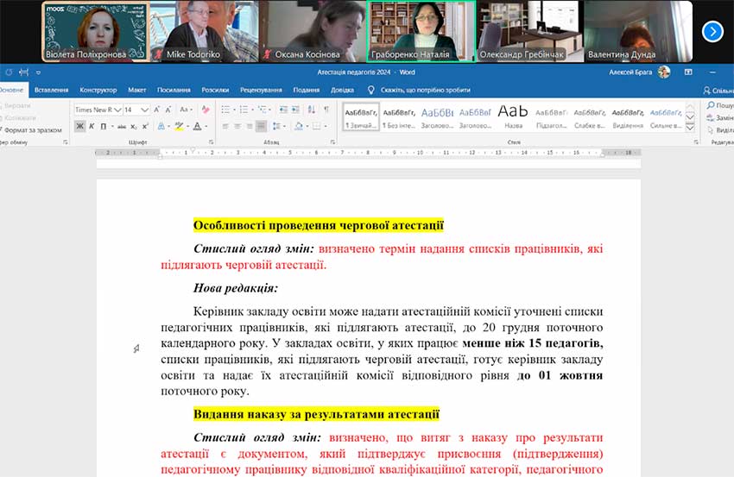Click the justify alignment icon
Image resolution: width=734 pixels, height=477 pixels.
pos(261,126)
